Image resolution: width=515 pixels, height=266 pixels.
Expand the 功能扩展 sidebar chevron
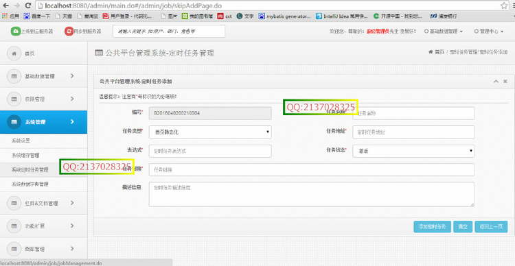point(72,226)
